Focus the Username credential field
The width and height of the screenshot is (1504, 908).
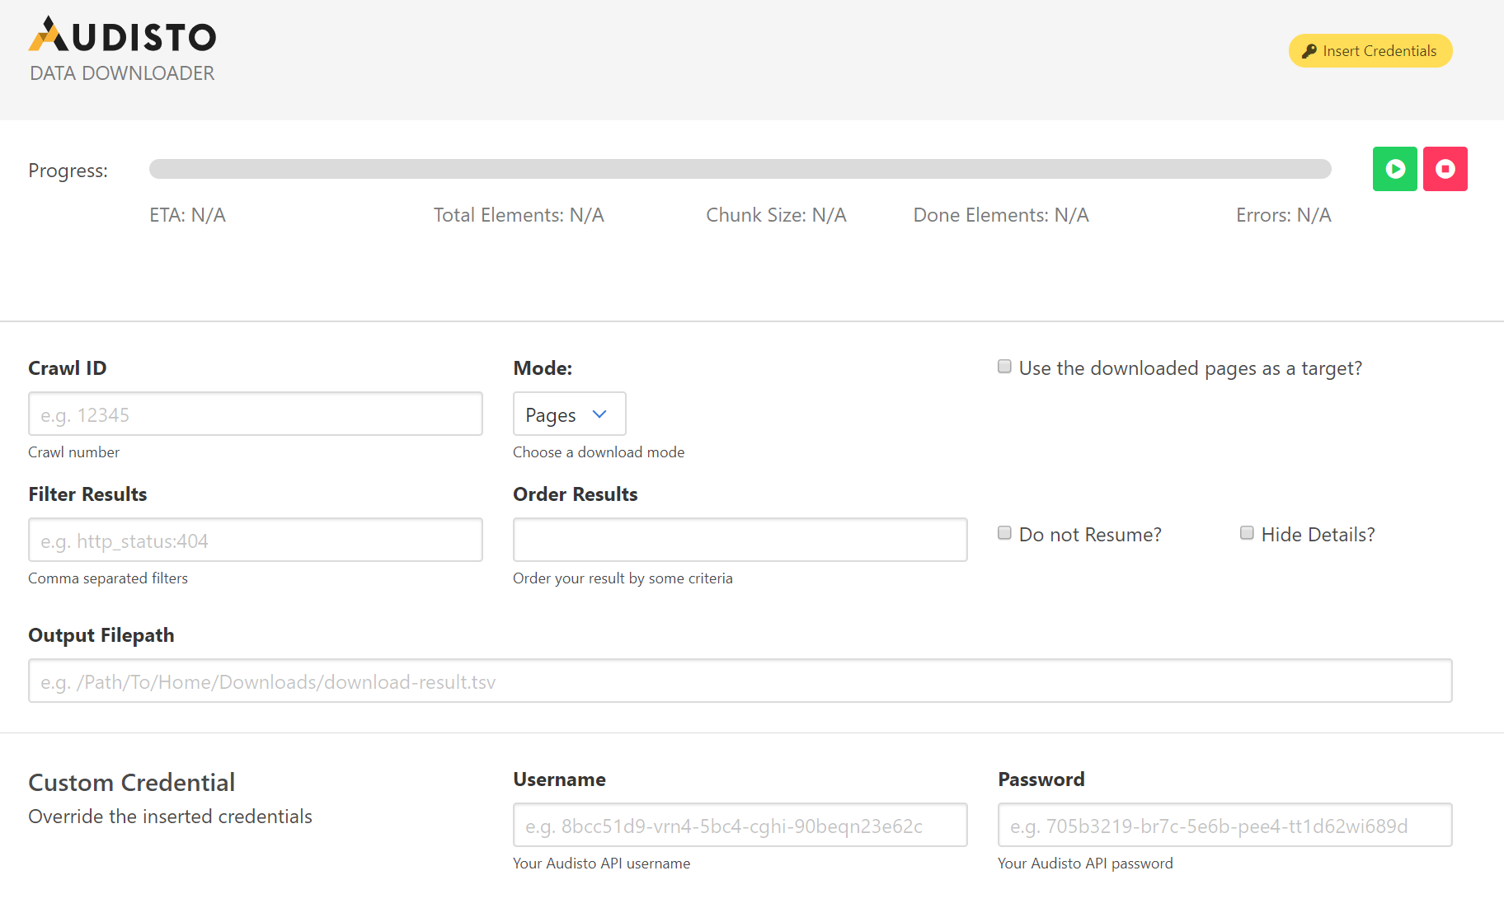tap(740, 825)
